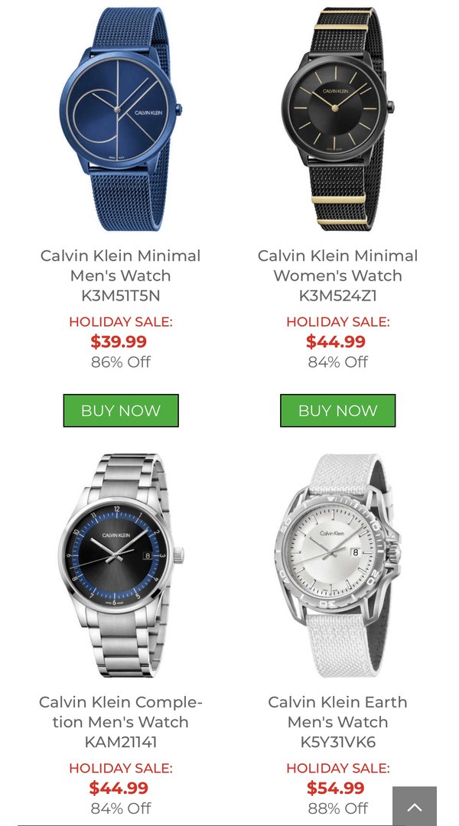Image resolution: width=459 pixels, height=826 pixels.
Task: View the silver Completion Men's watch image
Action: click(121, 565)
